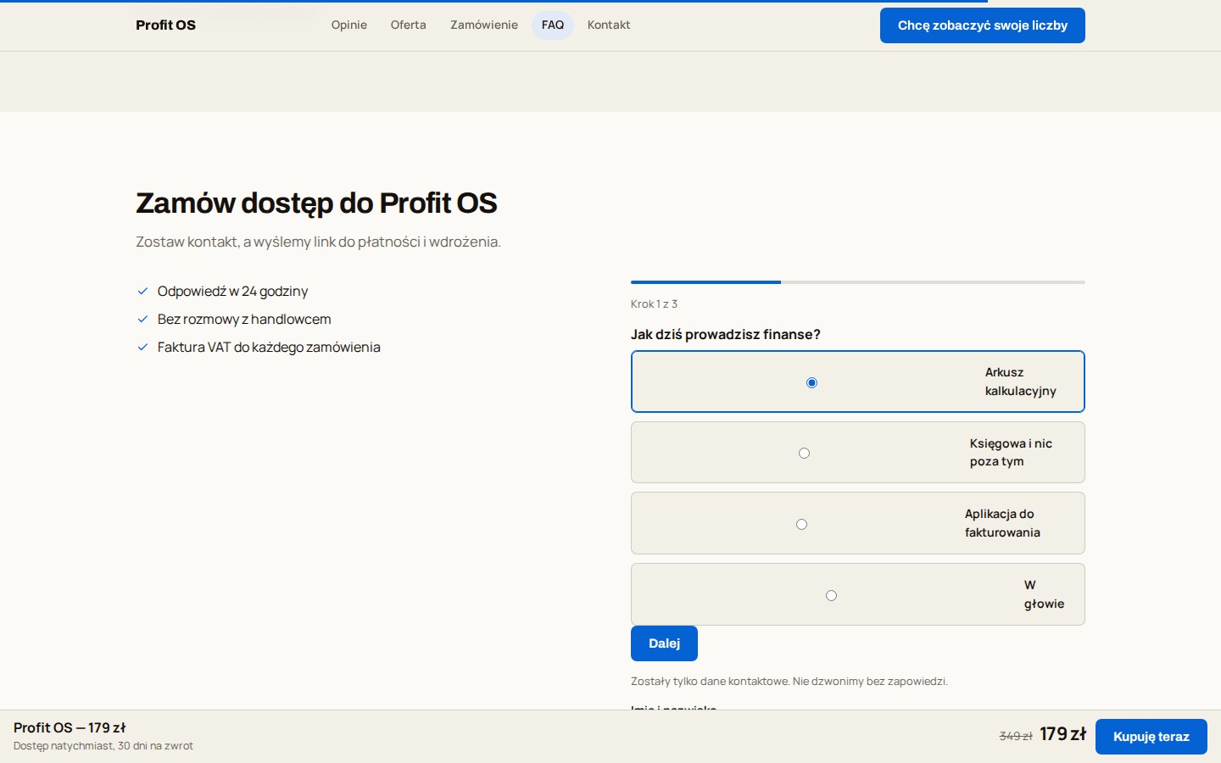Click the Dalej button
1221x763 pixels.
[664, 643]
